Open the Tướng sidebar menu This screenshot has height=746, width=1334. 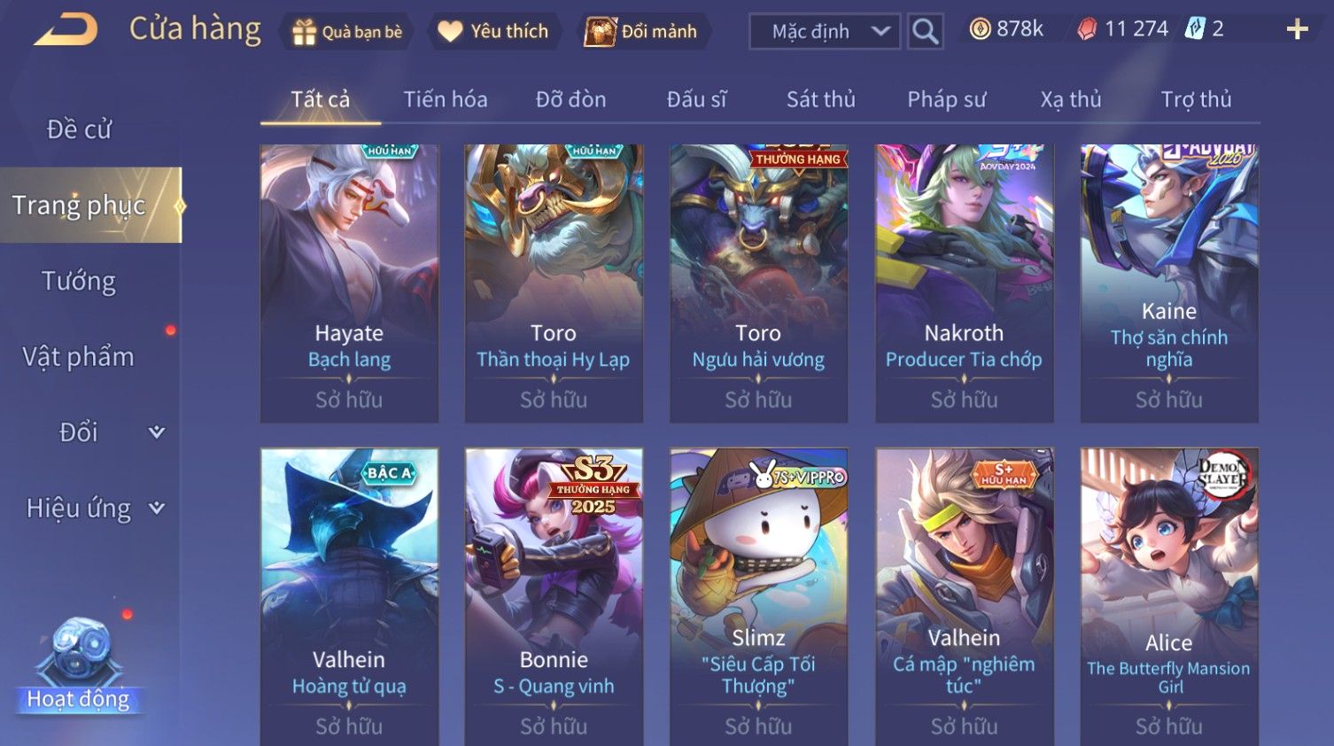(x=79, y=281)
